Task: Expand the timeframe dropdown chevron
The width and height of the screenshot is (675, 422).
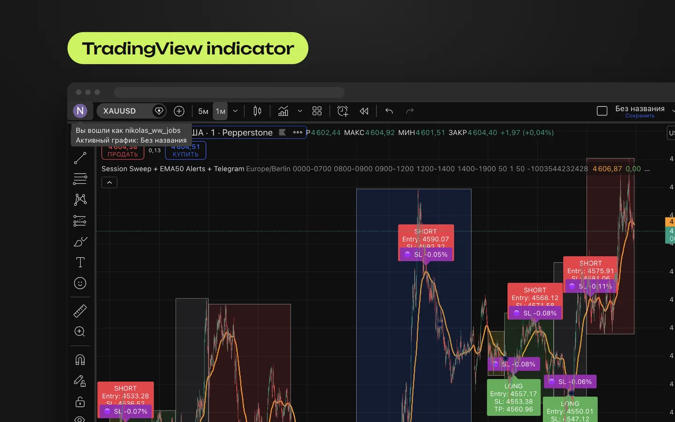Action: click(x=235, y=111)
